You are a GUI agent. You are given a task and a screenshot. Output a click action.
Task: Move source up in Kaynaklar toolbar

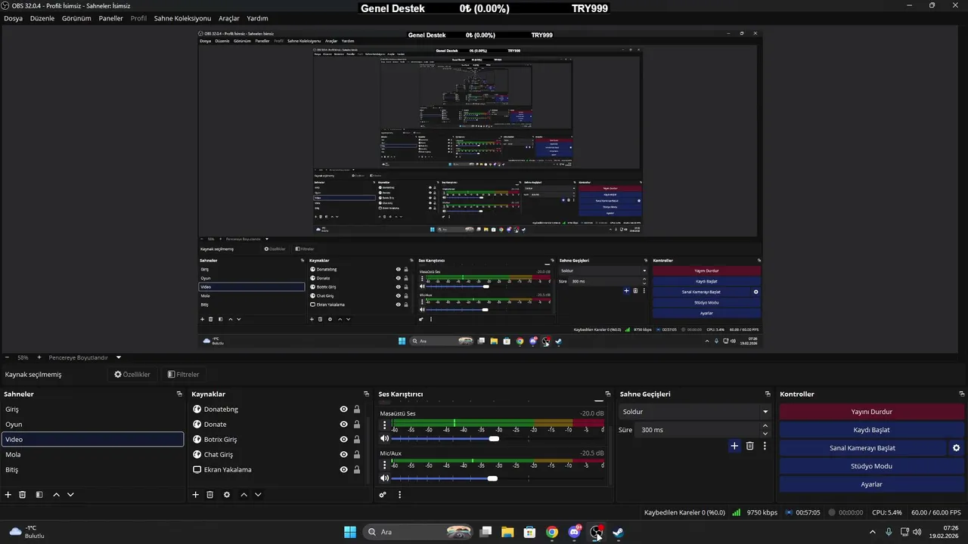tap(244, 495)
